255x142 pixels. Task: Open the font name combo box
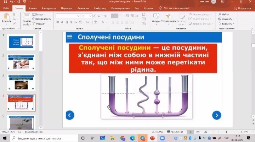[x=68, y=16]
